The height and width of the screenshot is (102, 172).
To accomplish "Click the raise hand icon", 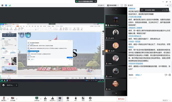I will pos(75,98).
